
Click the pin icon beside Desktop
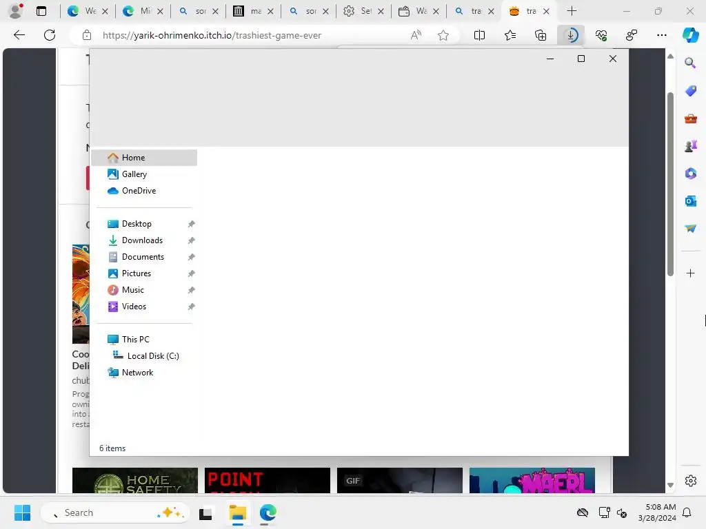click(192, 224)
